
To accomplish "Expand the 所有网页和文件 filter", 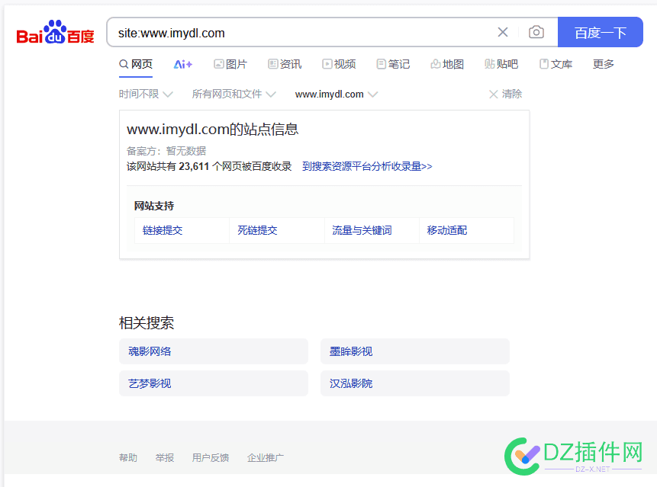I will pos(233,95).
